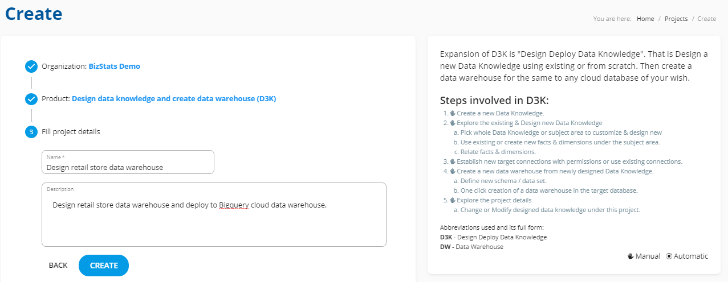Image resolution: width=728 pixels, height=282 pixels.
Task: Click the hand icon beside 'Create a new Data Knowledge'
Action: 453,113
